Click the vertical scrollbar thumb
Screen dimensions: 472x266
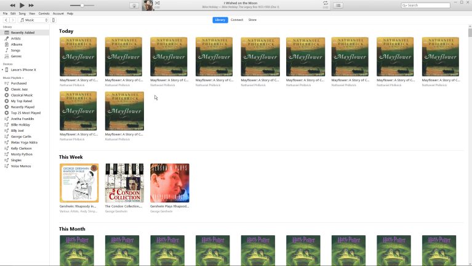(470, 32)
